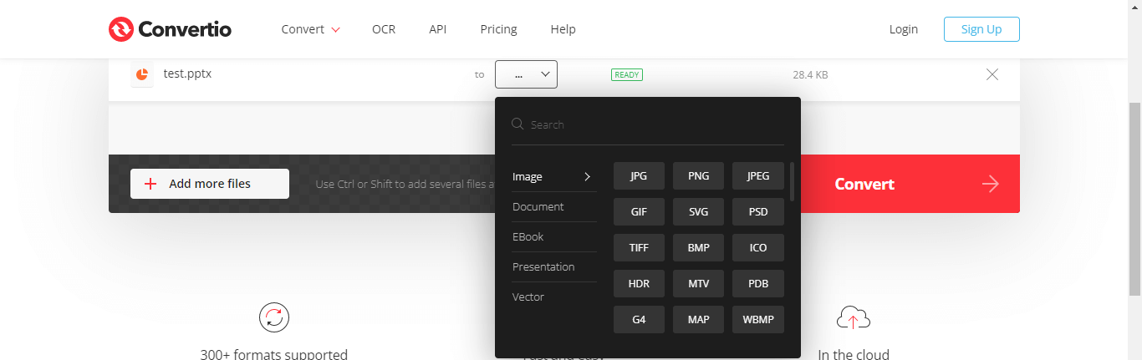Choose PNG as output format

point(699,176)
